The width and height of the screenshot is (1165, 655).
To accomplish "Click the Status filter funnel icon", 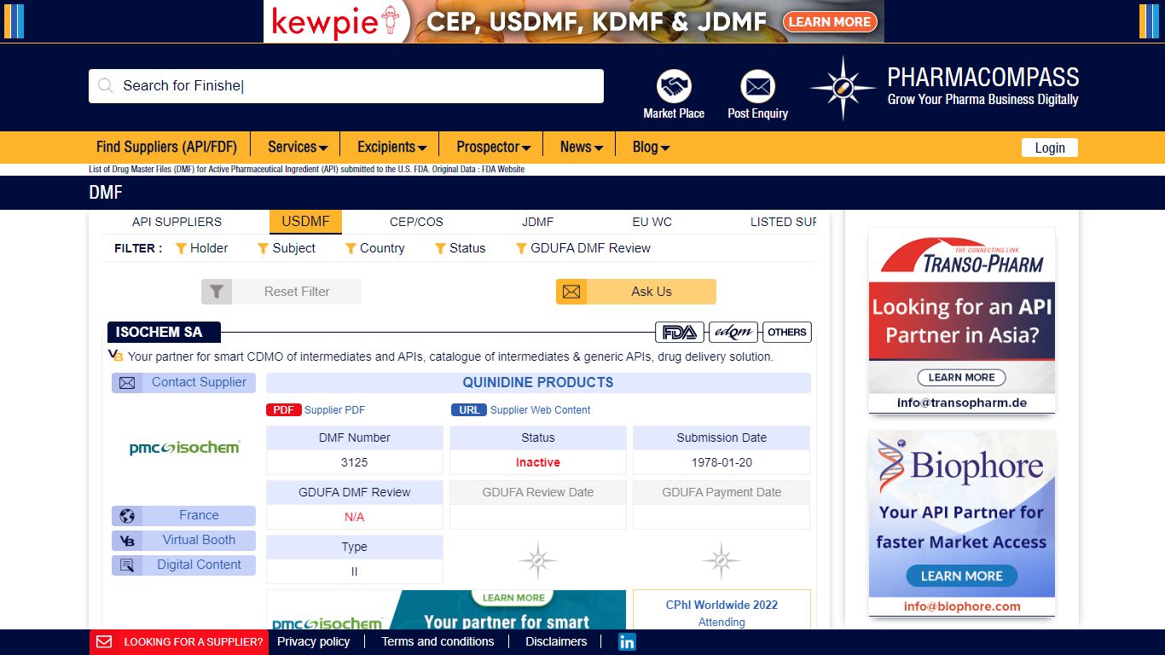I will pyautogui.click(x=440, y=248).
